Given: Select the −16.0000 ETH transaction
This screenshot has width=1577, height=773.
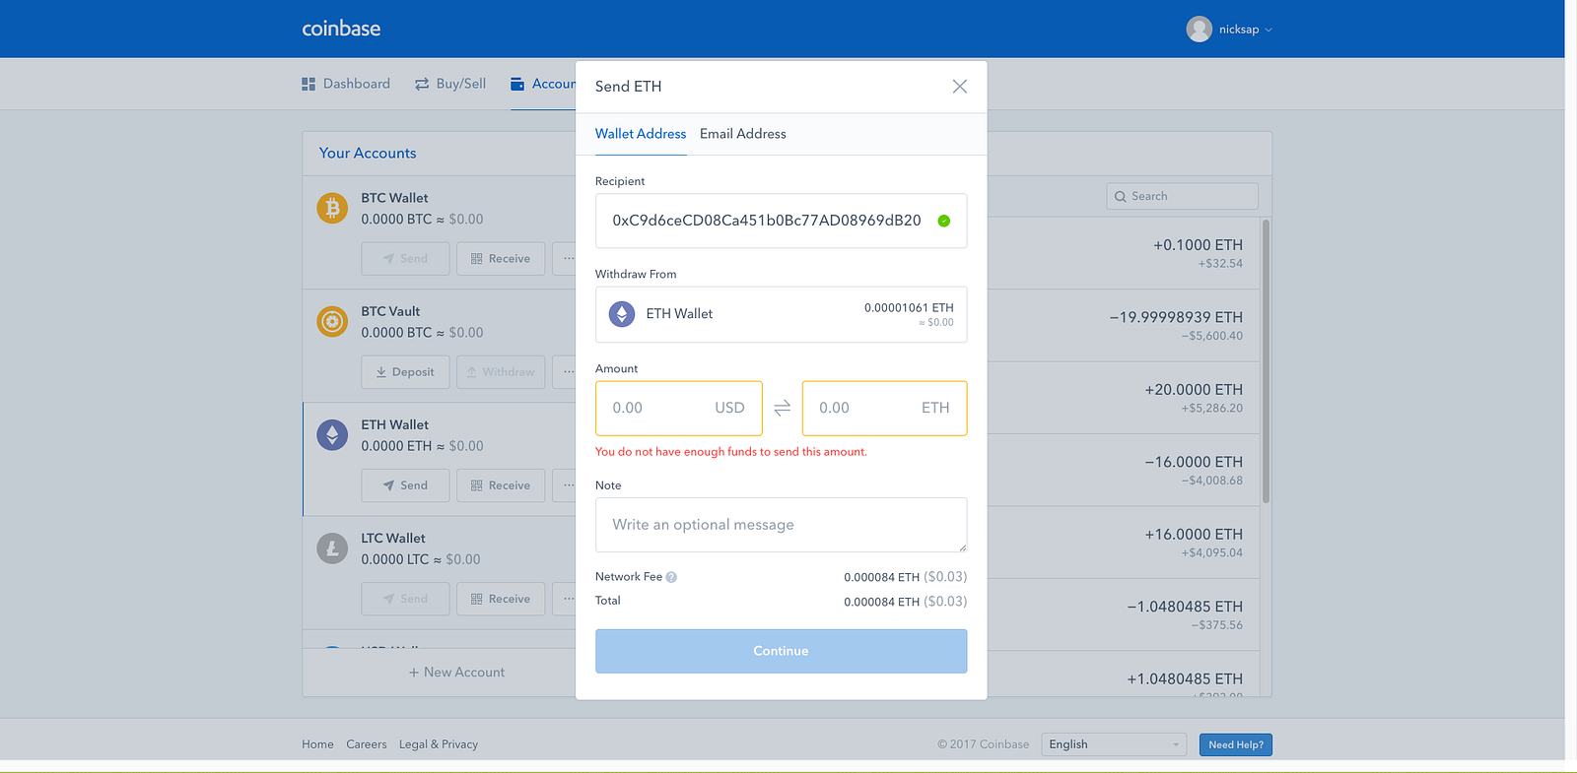Looking at the screenshot, I should tap(1124, 470).
